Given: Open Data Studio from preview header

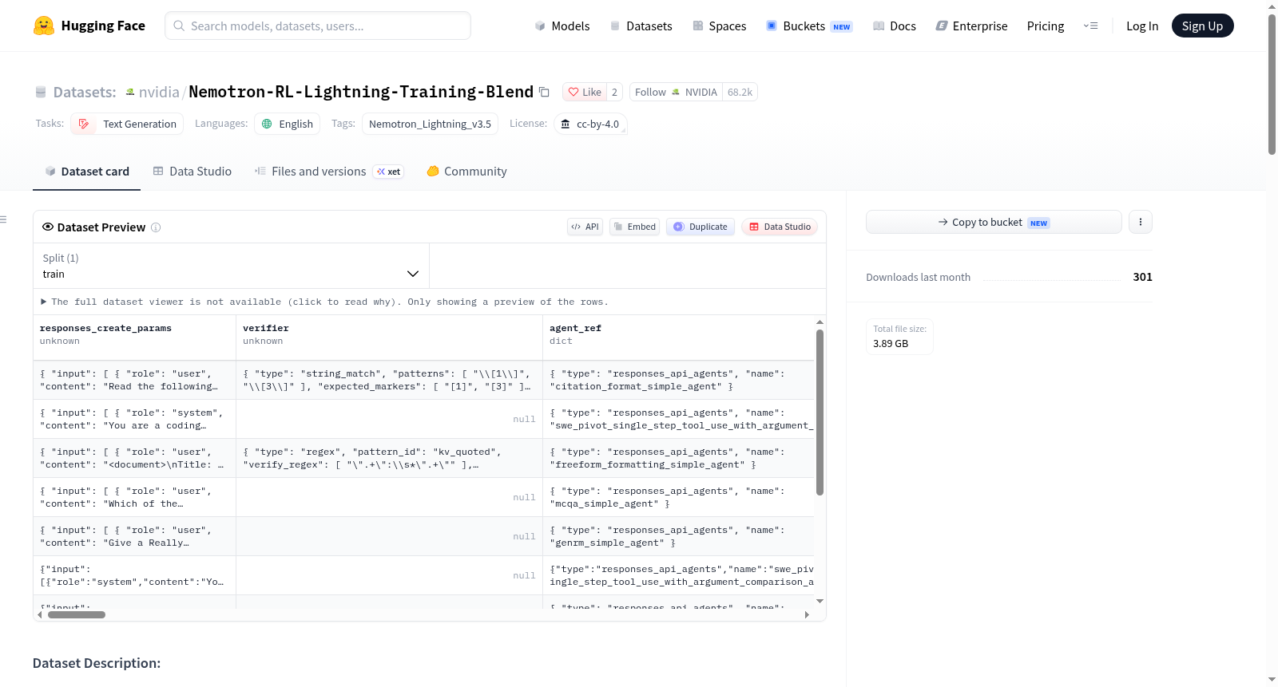Looking at the screenshot, I should [x=779, y=227].
